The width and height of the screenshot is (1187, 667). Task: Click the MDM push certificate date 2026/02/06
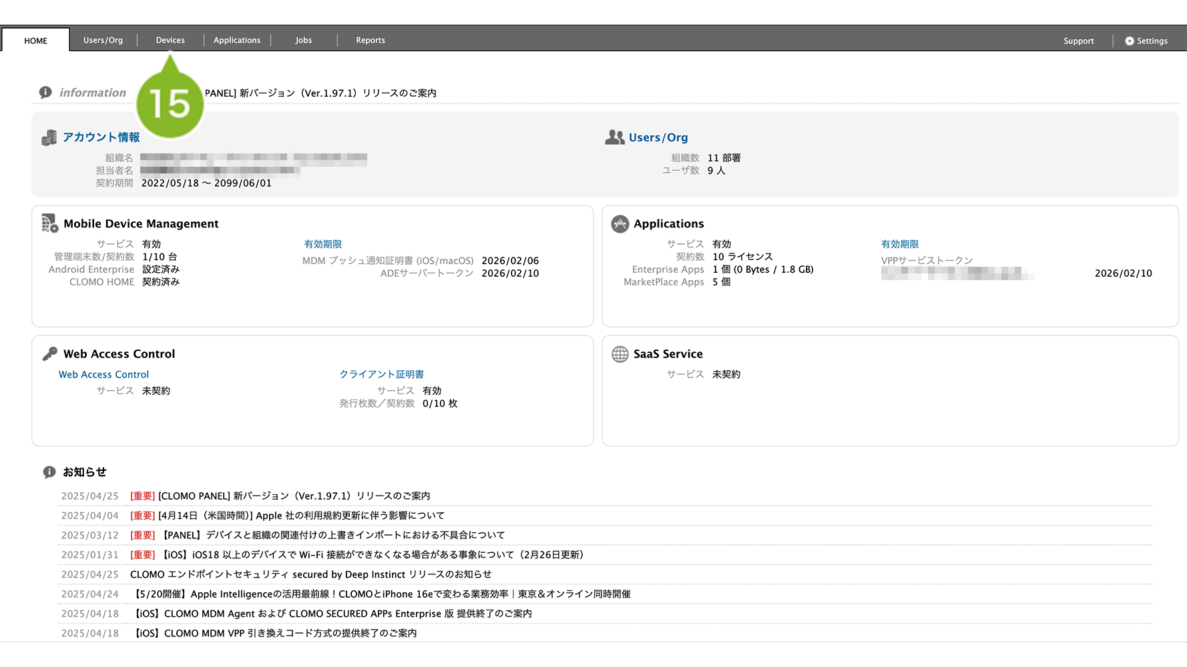point(510,261)
